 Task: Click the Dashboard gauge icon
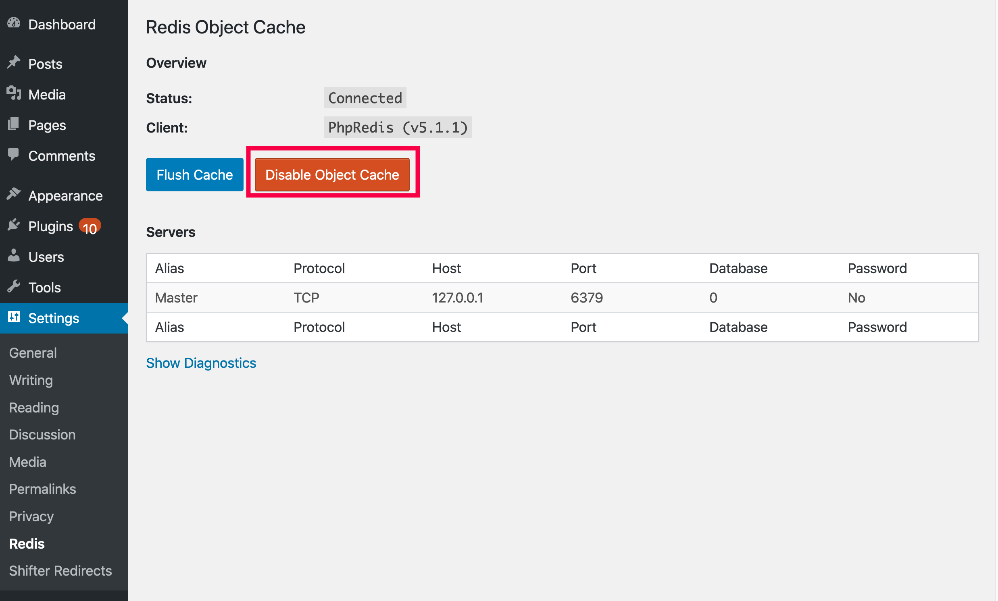[x=14, y=23]
